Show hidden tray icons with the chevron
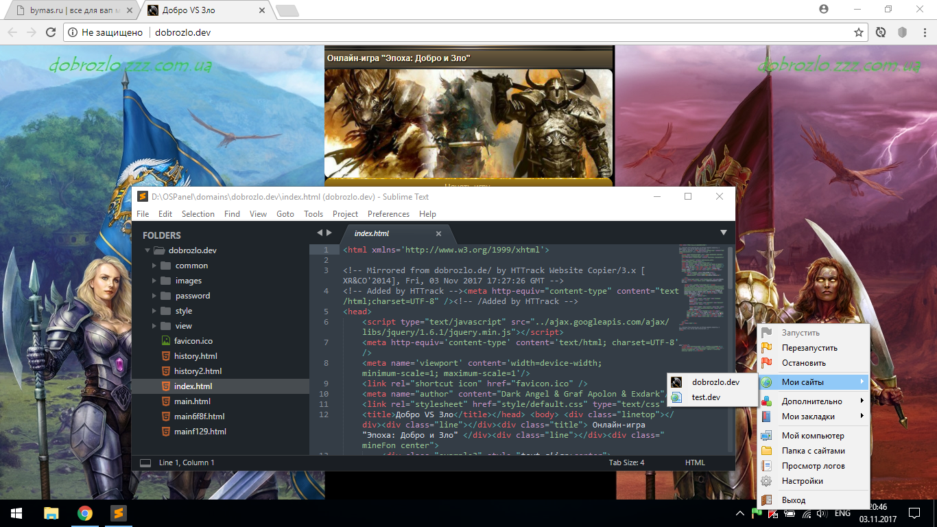Image resolution: width=937 pixels, height=527 pixels. (740, 513)
